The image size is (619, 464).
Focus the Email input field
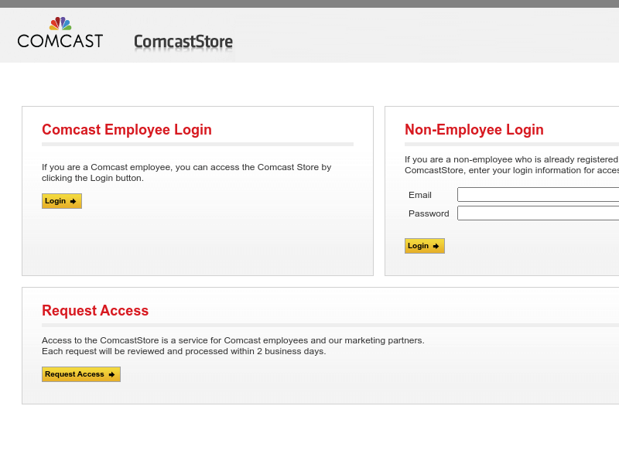538,195
